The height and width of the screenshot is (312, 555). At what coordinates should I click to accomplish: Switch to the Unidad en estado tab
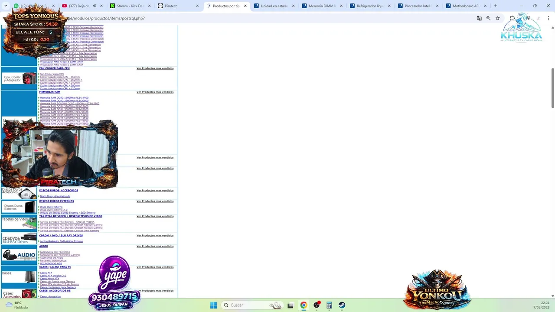274,6
